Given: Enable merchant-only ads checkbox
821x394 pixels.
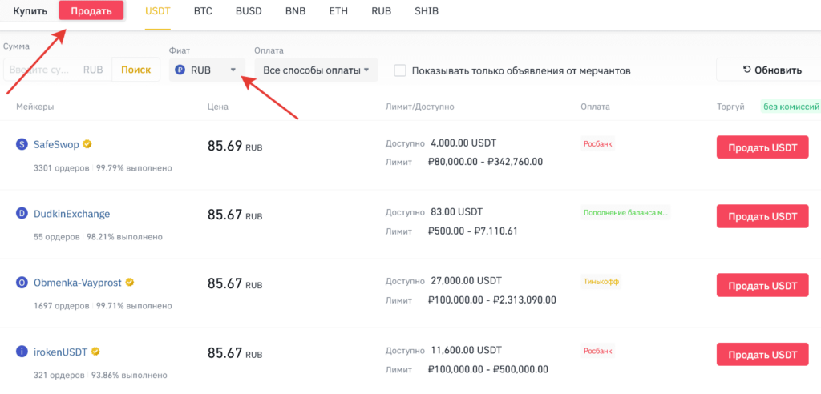Looking at the screenshot, I should pos(400,70).
